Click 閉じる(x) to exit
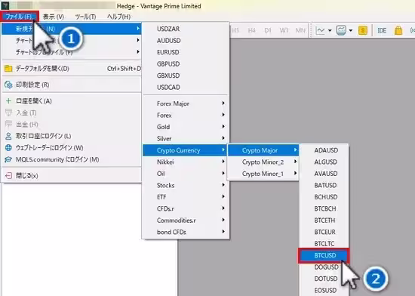 [72, 175]
